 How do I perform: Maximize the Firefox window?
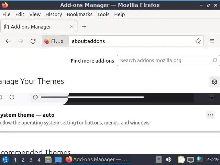pos(208,5)
